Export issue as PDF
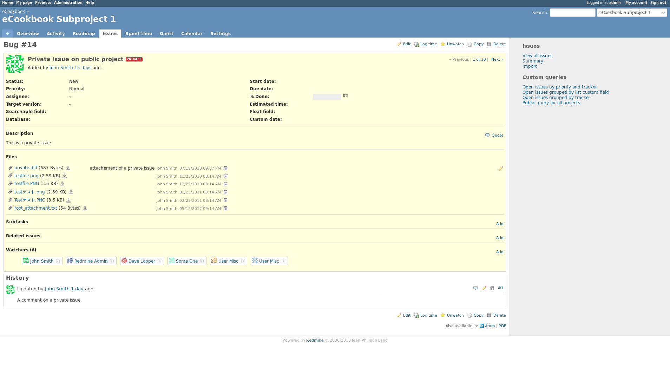 pyautogui.click(x=502, y=326)
